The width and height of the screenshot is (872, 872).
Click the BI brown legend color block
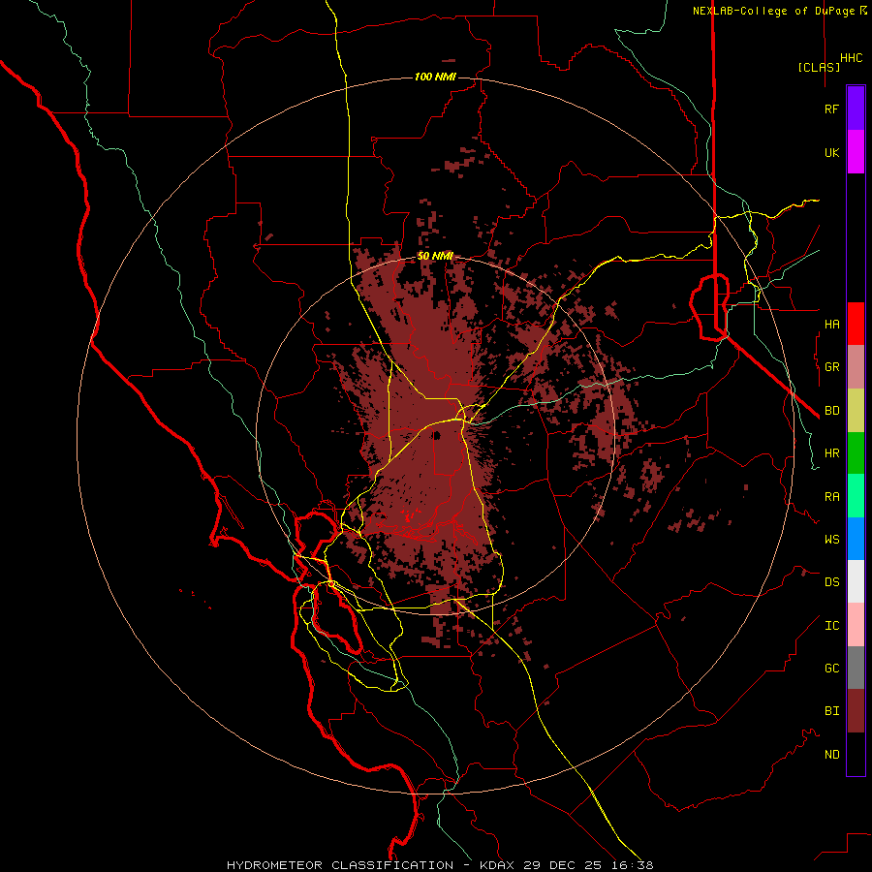point(856,711)
